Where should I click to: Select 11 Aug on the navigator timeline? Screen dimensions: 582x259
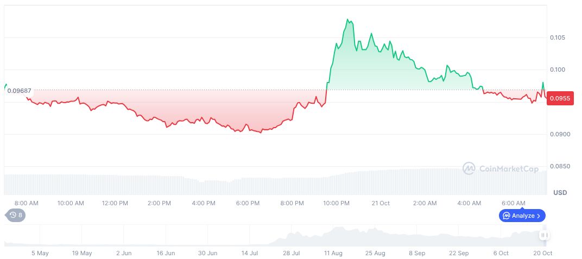coord(333,253)
